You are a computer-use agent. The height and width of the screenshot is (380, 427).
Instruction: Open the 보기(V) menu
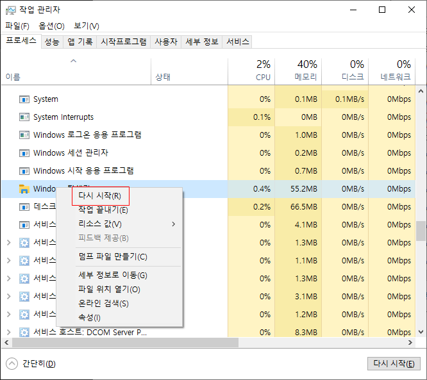[x=87, y=26]
